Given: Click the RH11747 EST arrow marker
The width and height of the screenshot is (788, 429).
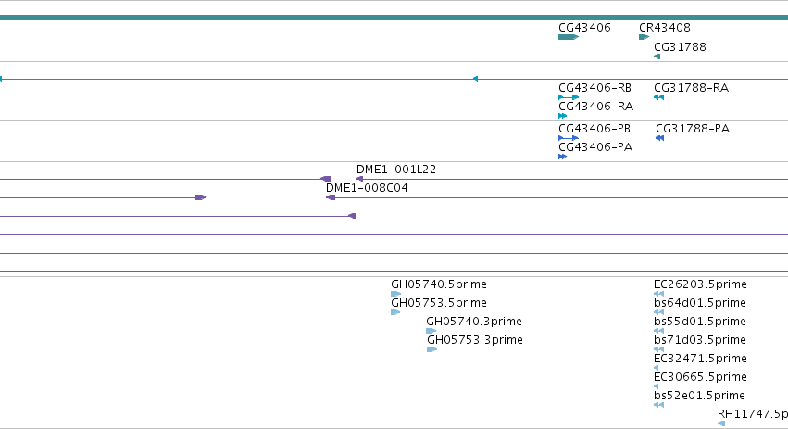Looking at the screenshot, I should (x=721, y=423).
